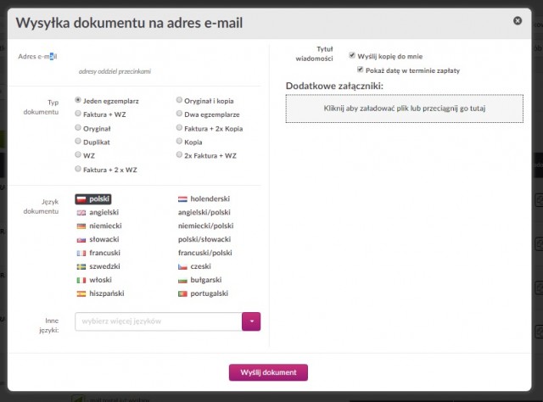Choose the Oryginał i kopia document type
The image size is (543, 402).
click(179, 100)
